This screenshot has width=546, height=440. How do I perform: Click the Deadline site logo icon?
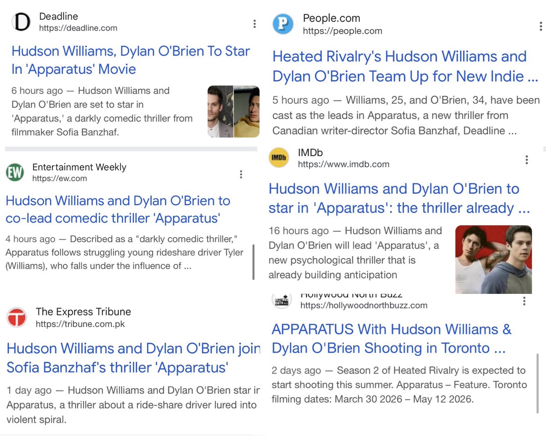pyautogui.click(x=21, y=22)
